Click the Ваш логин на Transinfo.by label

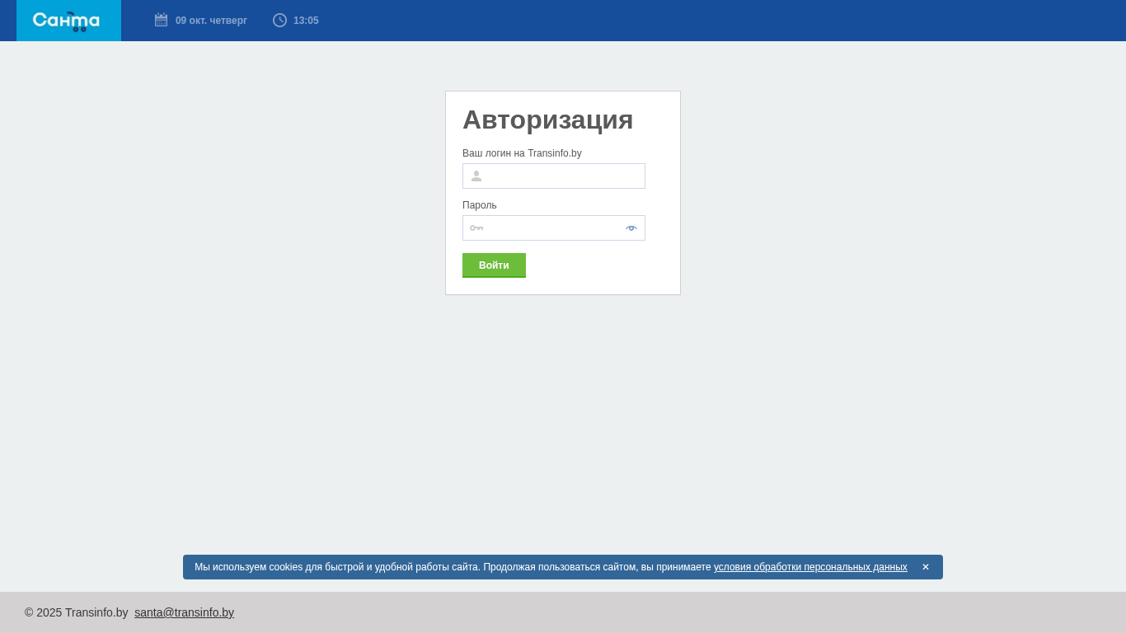tap(522, 153)
